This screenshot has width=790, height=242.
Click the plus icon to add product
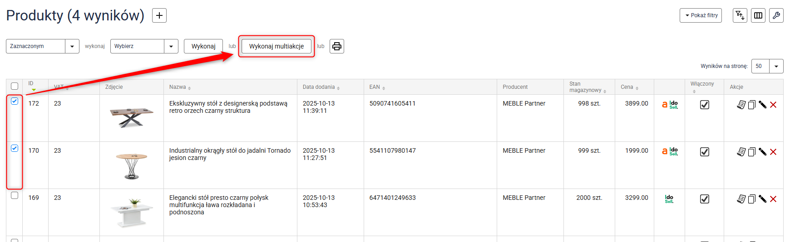(159, 15)
